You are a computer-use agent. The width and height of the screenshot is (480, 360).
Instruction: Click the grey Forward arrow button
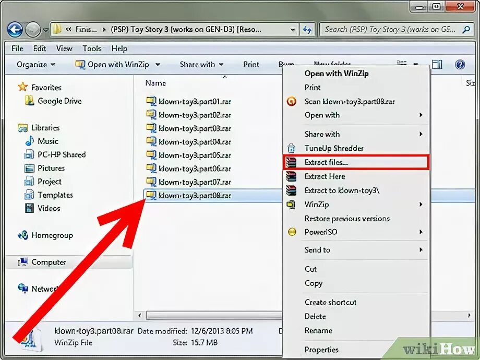(32, 30)
